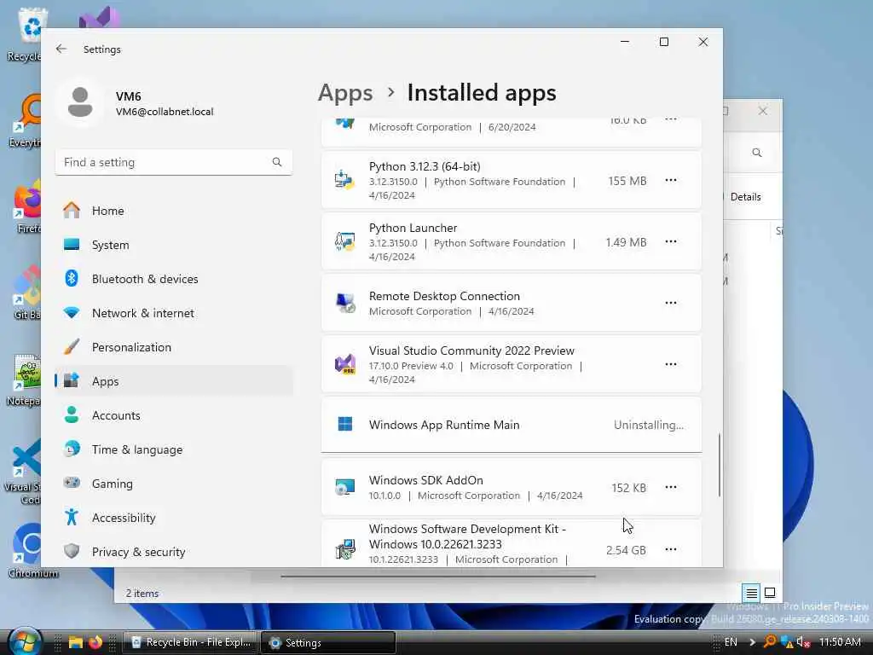The image size is (873, 655).
Task: Click the 11:50 AM taskbar clock
Action: click(x=840, y=642)
